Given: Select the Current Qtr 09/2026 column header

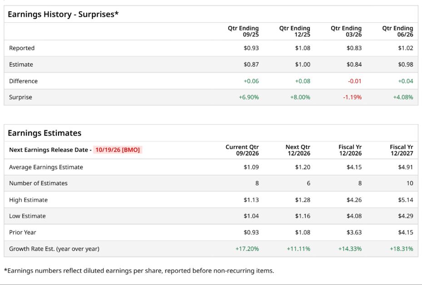Looking at the screenshot, I should [x=242, y=150].
